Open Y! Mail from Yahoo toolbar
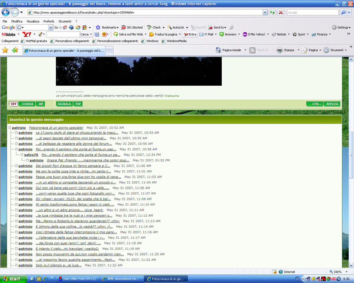Screen dimensions: 354x283 point(206,34)
